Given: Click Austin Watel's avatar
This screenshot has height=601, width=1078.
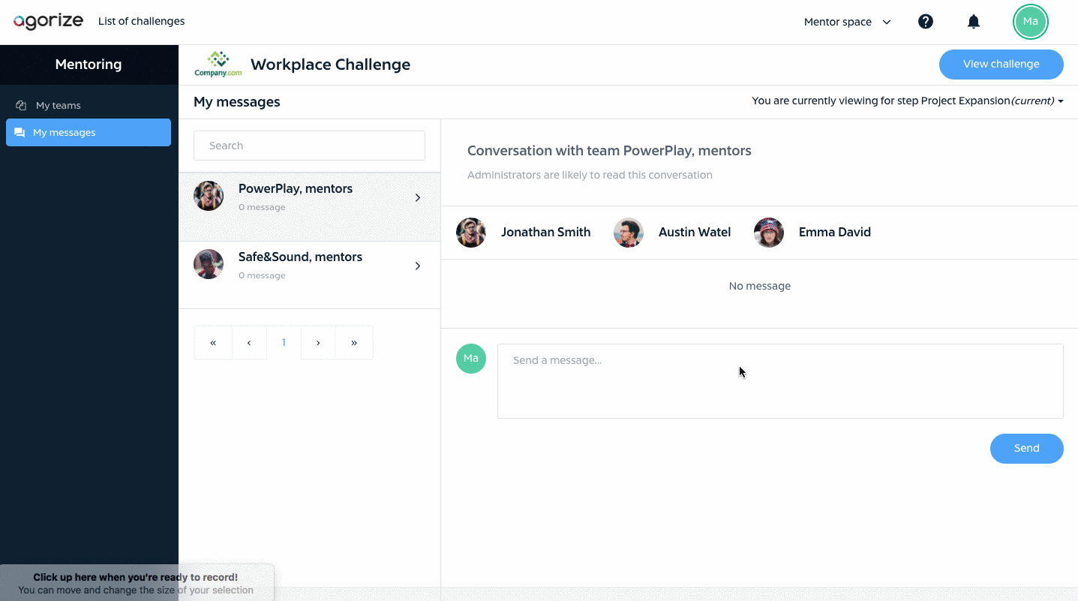Looking at the screenshot, I should tap(629, 233).
